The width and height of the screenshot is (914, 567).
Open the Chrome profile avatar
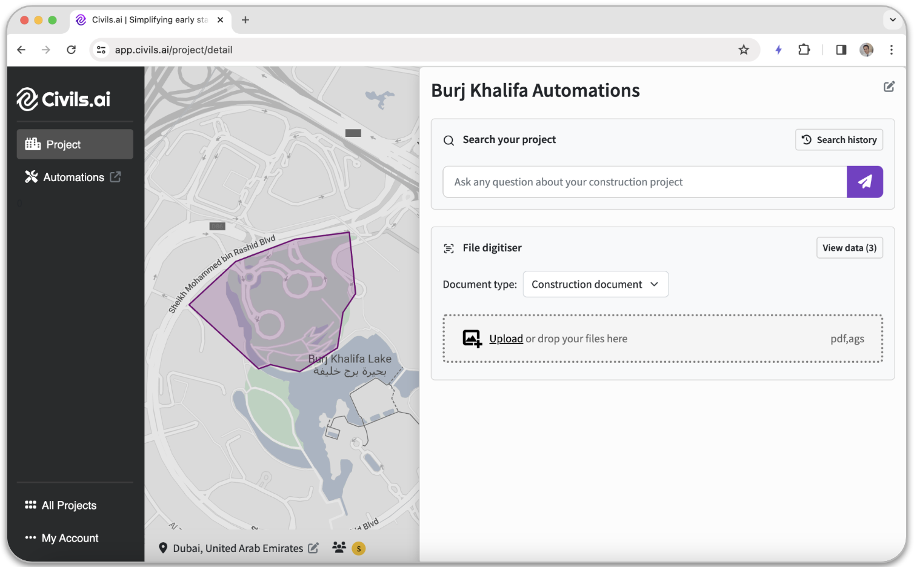pyautogui.click(x=867, y=50)
